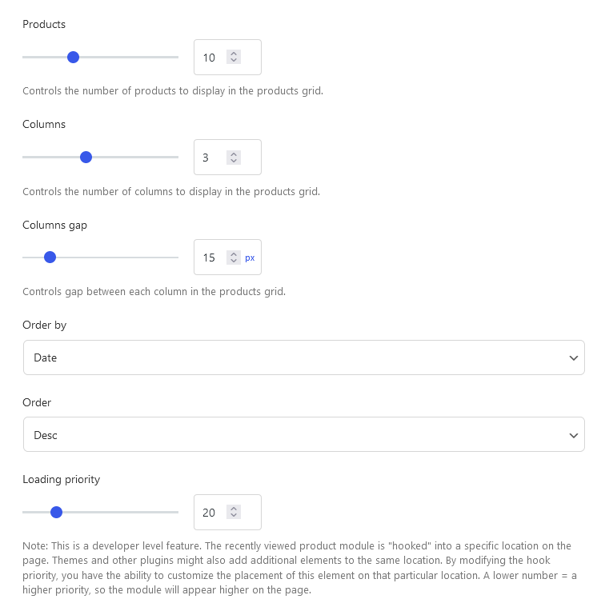Click the Columns gap slider handle
The height and width of the screenshot is (615, 605).
click(50, 257)
